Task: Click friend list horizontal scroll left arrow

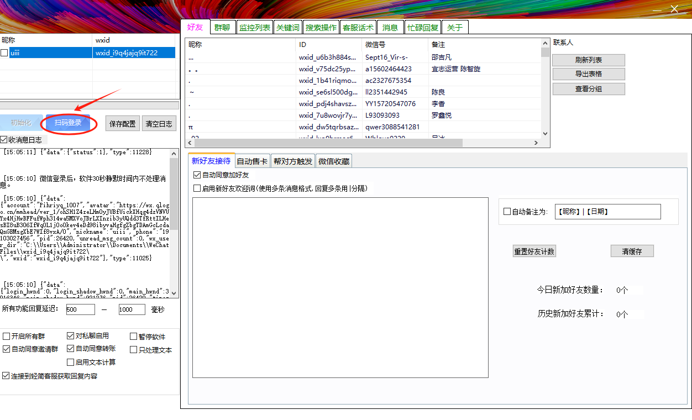Action: coord(190,143)
